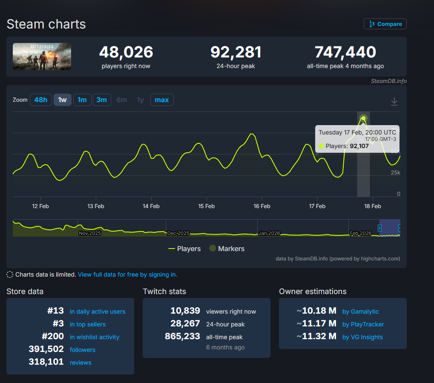Open the PlayTracker estimate link
Viewport: 434px width, 383px height.
(x=363, y=324)
